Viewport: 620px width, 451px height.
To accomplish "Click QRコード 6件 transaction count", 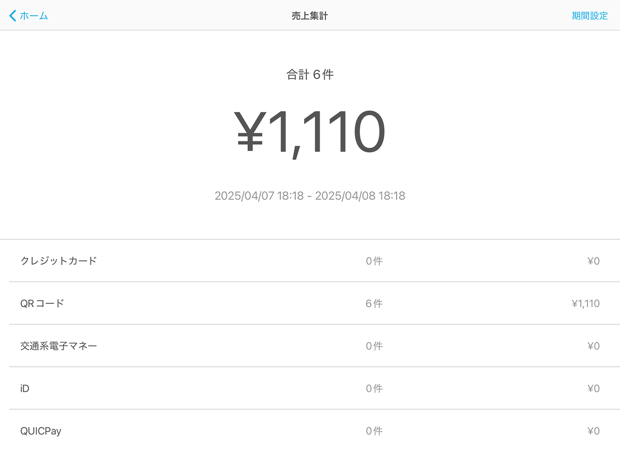I will click(374, 304).
